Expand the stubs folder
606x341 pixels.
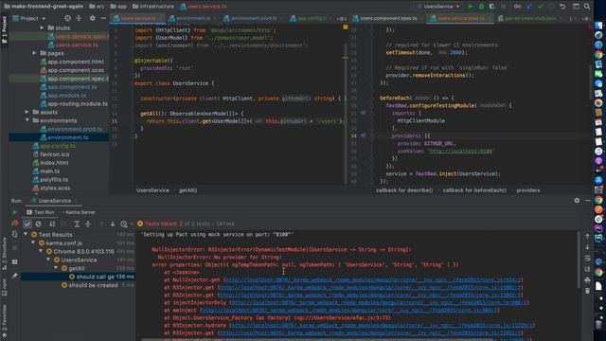click(x=42, y=27)
